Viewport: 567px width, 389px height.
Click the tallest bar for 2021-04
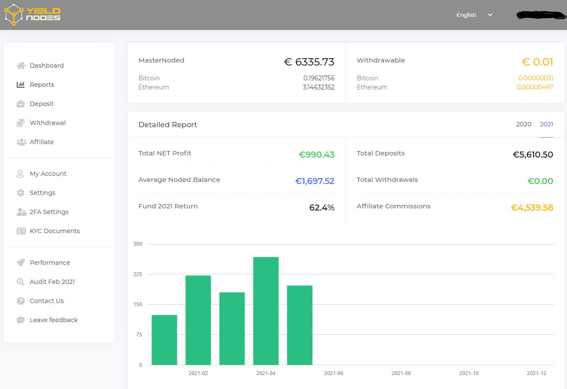coord(266,310)
